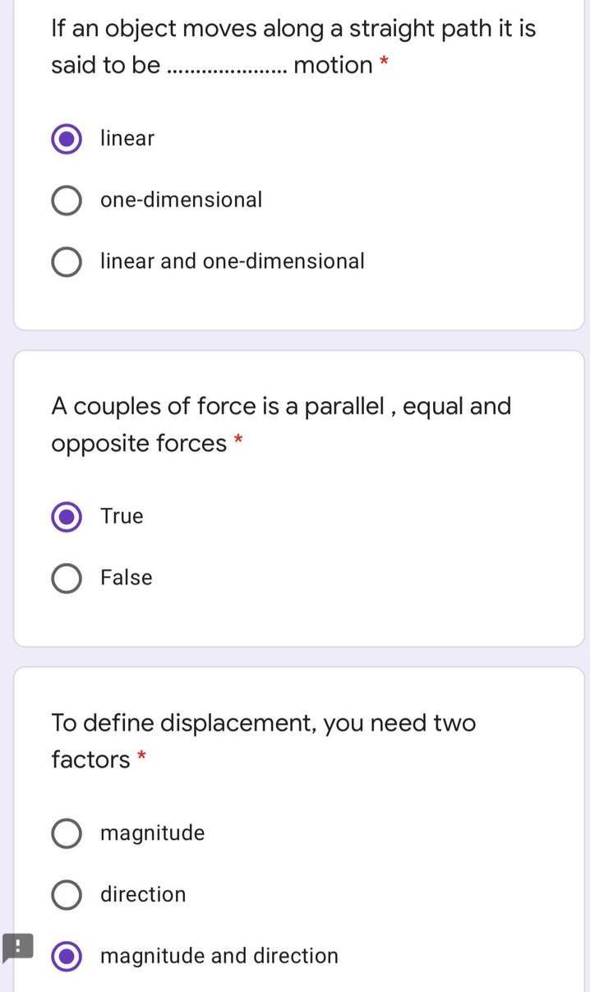This screenshot has width=590, height=992.
Task: Select "True" for the couples of force question
Action: [x=67, y=516]
